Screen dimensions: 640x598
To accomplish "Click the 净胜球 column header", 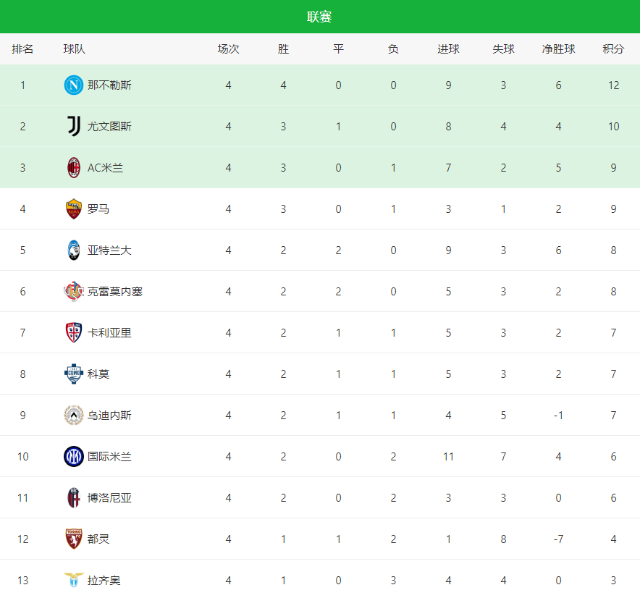I will 558,49.
